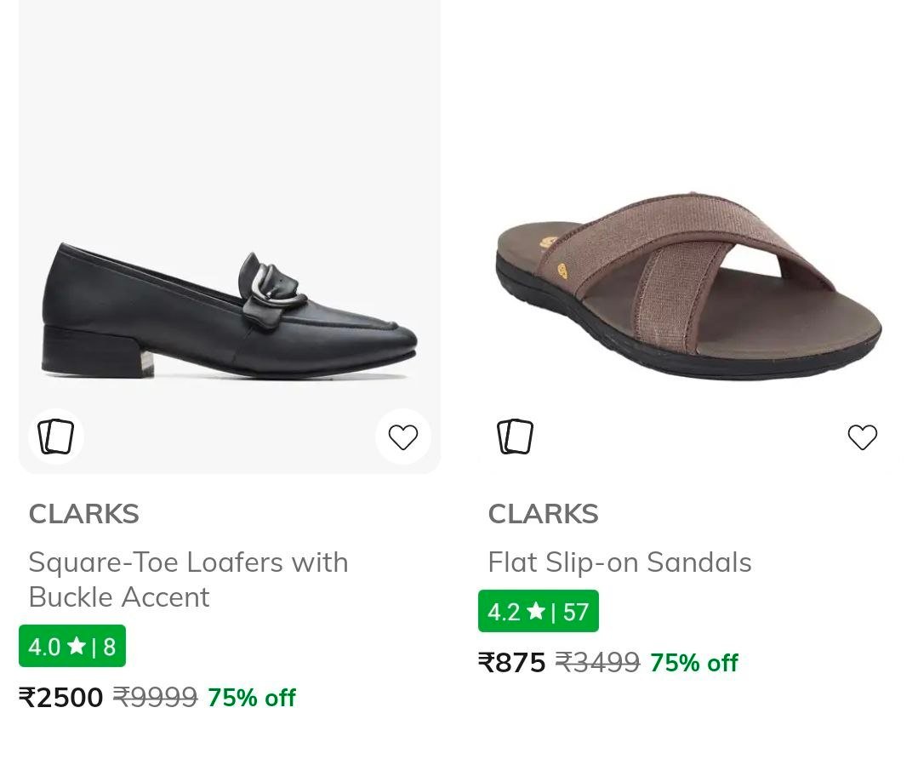Select the CLARKS brand name above the loafers

[83, 513]
